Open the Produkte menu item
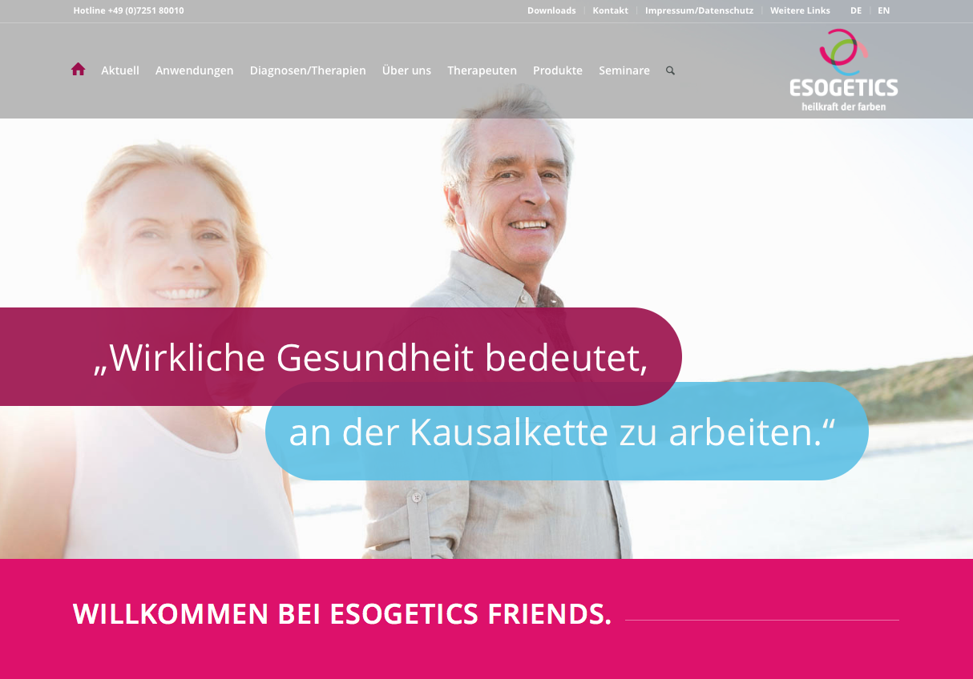Viewport: 973px width, 679px height. [x=558, y=70]
